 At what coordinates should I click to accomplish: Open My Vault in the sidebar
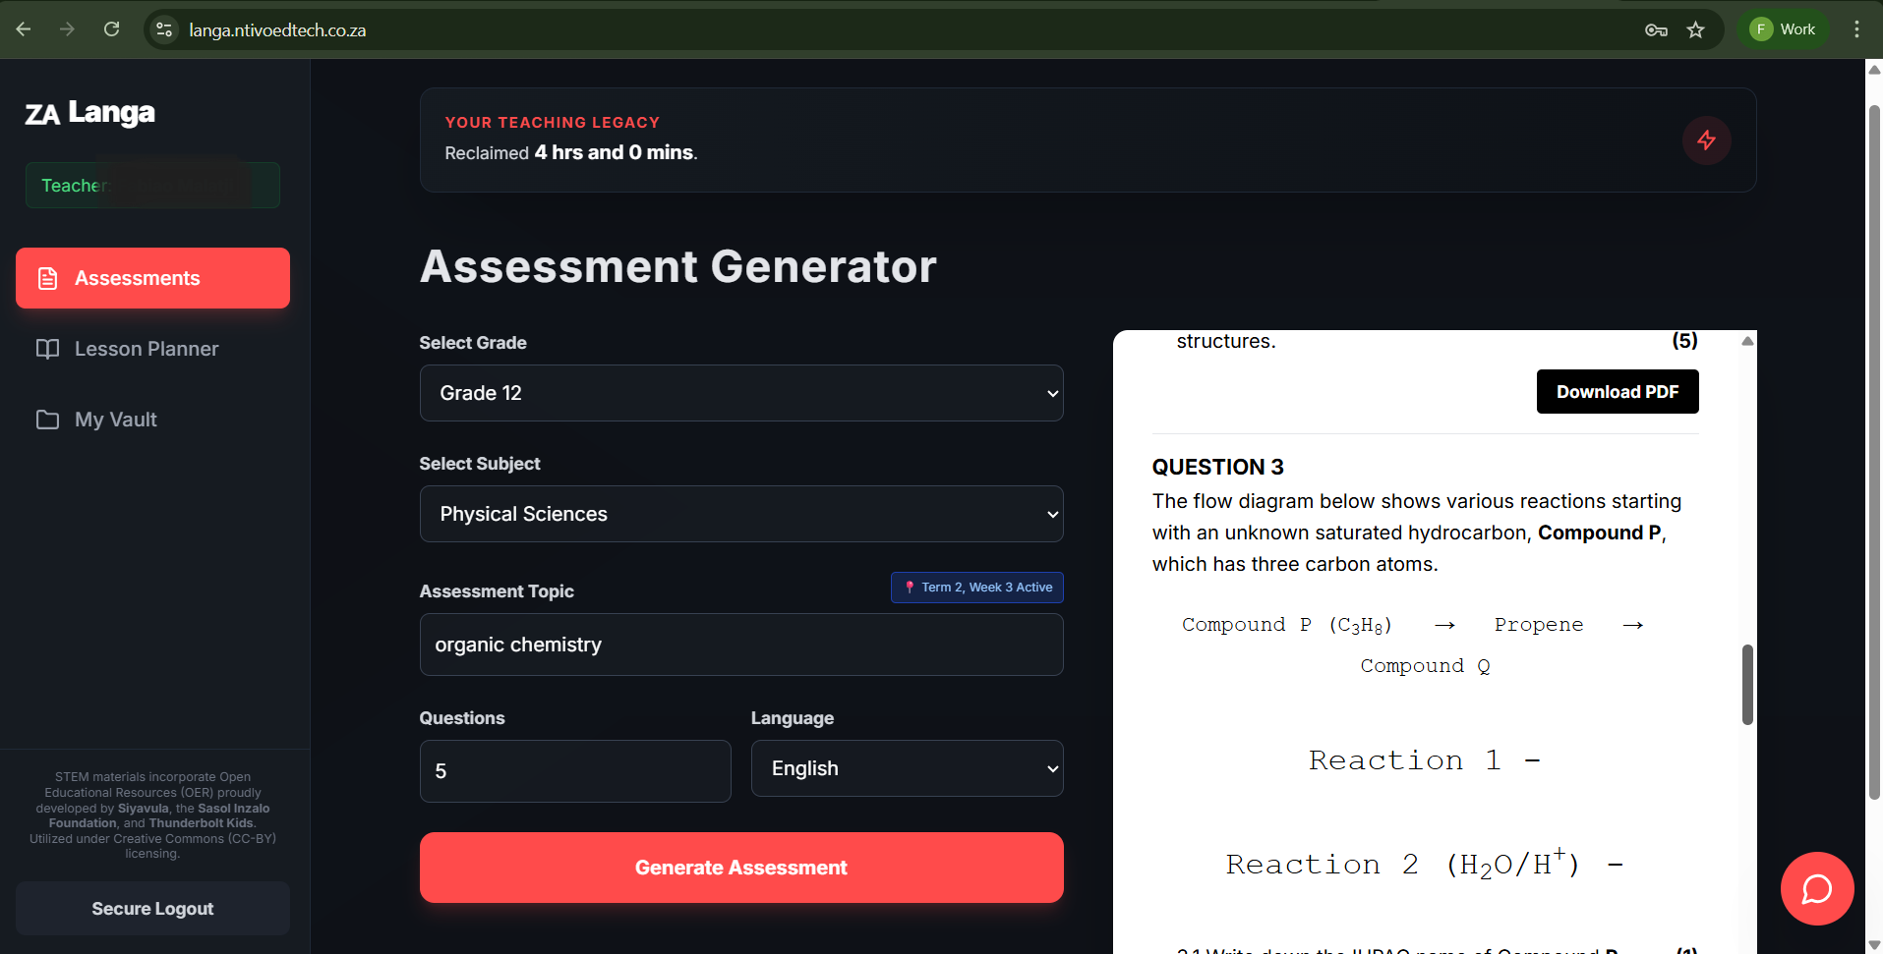pos(152,420)
